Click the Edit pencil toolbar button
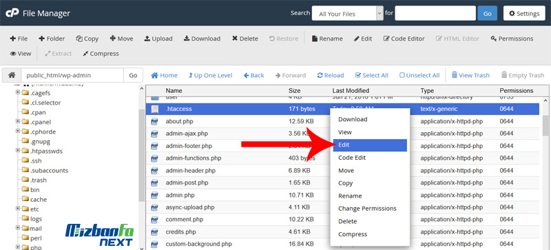The image size is (551, 250). 363,39
